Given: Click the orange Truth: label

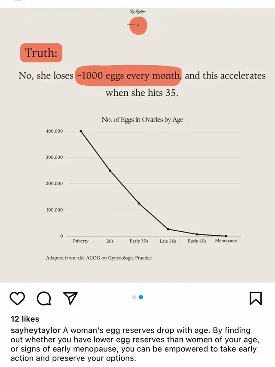Looking at the screenshot, I should [x=41, y=53].
